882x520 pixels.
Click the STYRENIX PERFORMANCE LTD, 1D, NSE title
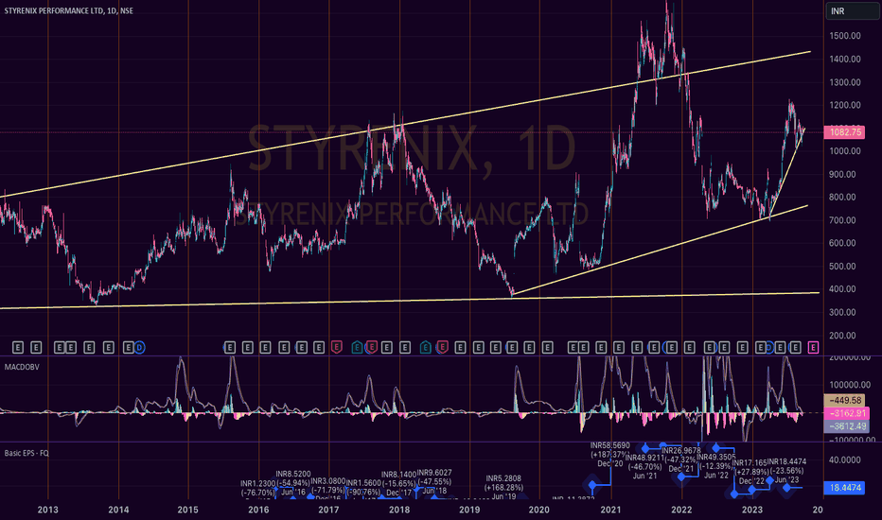tap(69, 10)
